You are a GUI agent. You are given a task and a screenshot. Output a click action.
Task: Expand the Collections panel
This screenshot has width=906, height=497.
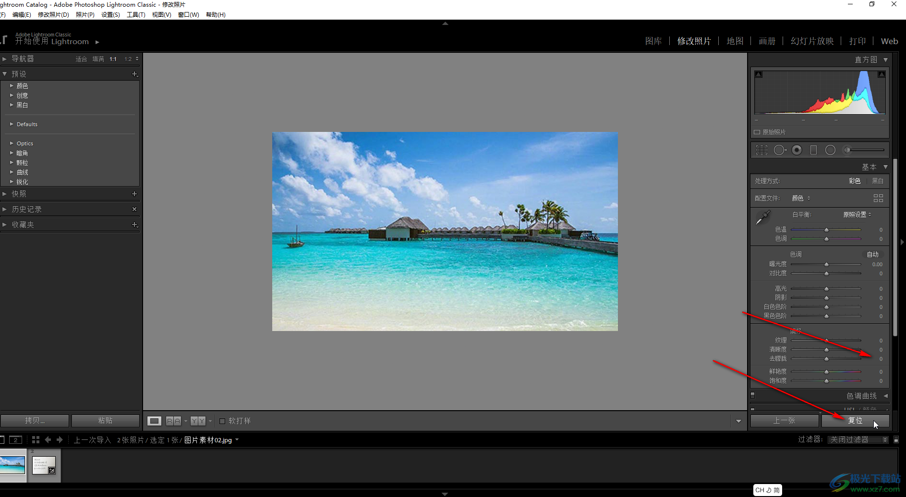pos(4,225)
